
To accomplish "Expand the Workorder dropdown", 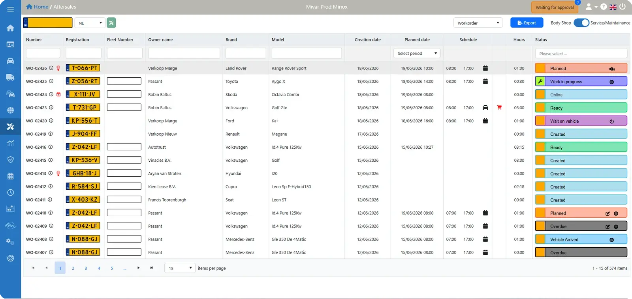I will pyautogui.click(x=478, y=23).
